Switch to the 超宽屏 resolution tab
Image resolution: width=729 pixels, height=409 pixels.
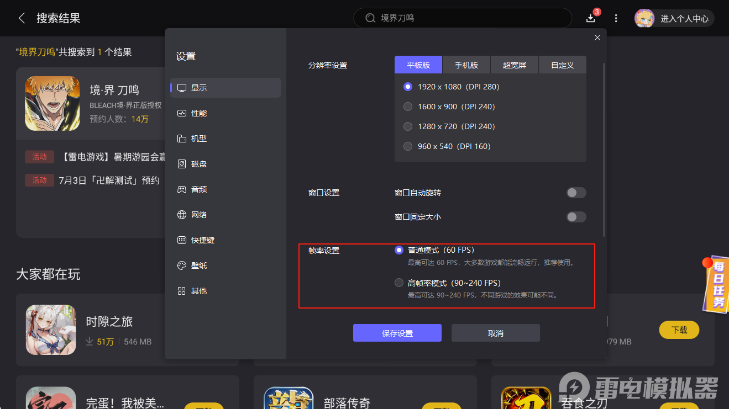coord(515,65)
